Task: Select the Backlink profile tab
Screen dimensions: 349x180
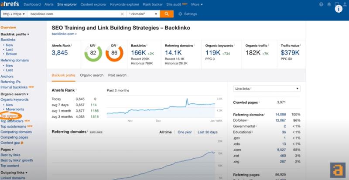Action: point(63,75)
